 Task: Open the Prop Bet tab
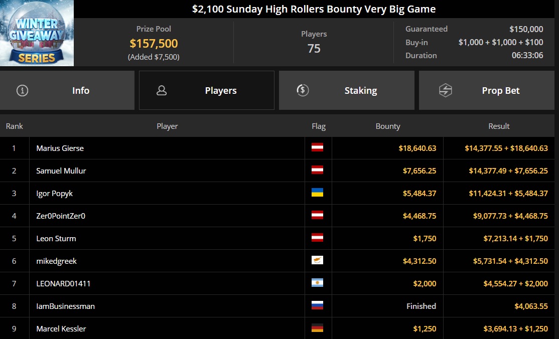pyautogui.click(x=487, y=90)
